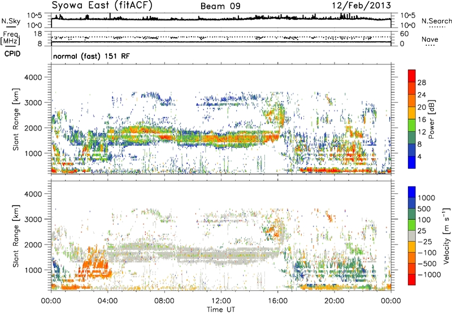Click the red strong power band near 20:00 bottom
The width and height of the screenshot is (452, 313).
point(334,170)
